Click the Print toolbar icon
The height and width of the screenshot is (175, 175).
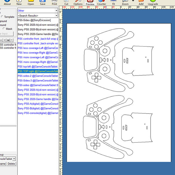pyautogui.click(x=54, y=3)
